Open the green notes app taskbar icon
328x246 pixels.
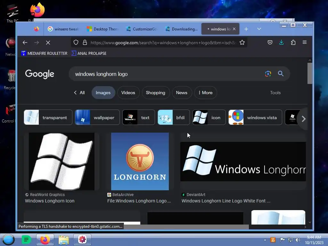[x=27, y=240]
